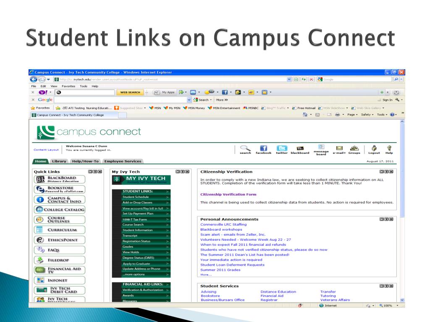
Task: Click the My Ivy Tech banner image
Action: coord(141,180)
